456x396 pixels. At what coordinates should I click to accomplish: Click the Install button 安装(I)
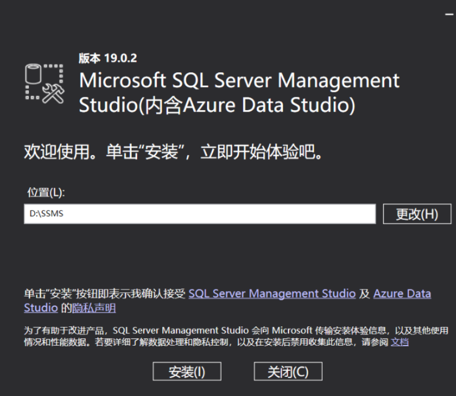[x=187, y=371]
